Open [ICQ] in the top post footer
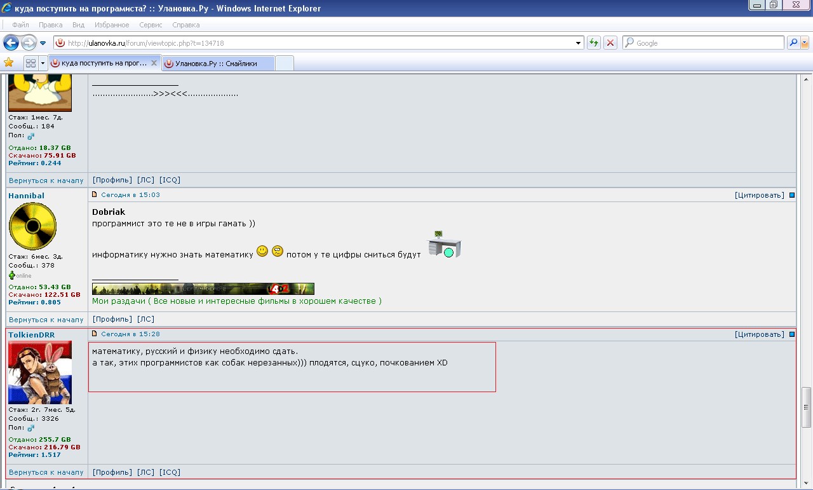This screenshot has height=490, width=813. pyautogui.click(x=170, y=180)
